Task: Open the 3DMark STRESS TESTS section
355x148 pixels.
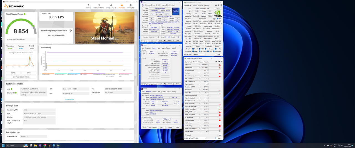Action: (111, 6)
